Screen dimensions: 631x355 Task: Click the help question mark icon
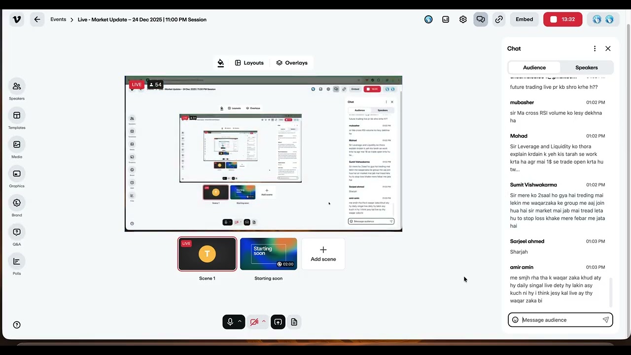[x=17, y=325]
